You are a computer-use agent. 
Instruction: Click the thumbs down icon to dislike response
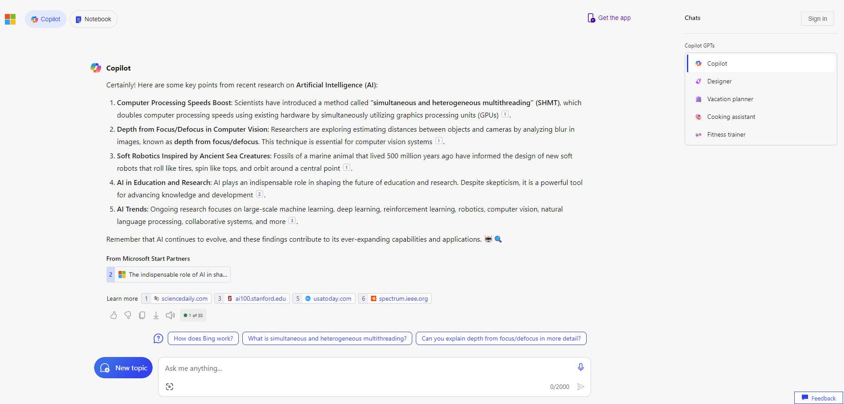128,315
